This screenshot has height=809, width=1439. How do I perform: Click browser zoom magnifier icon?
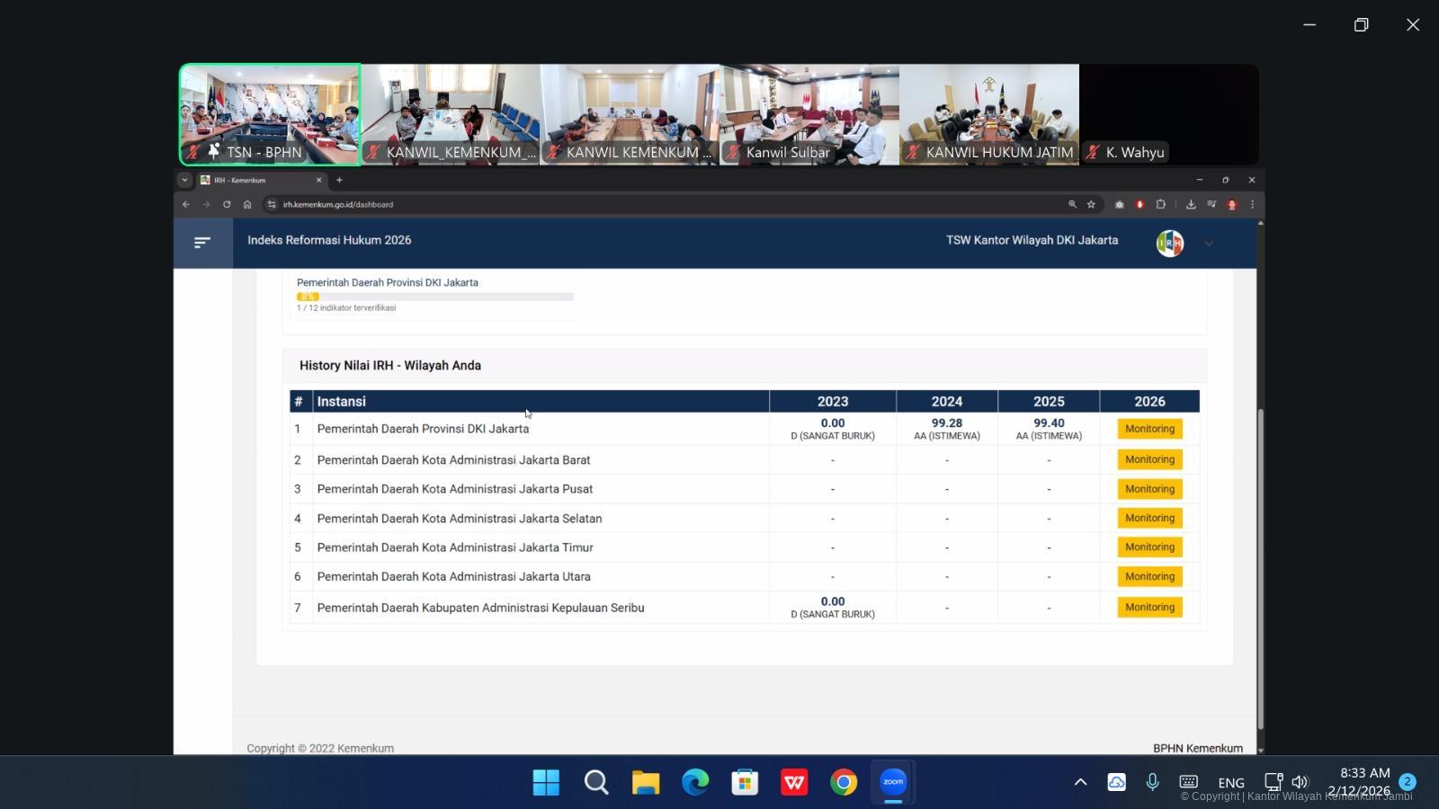pyautogui.click(x=1072, y=205)
